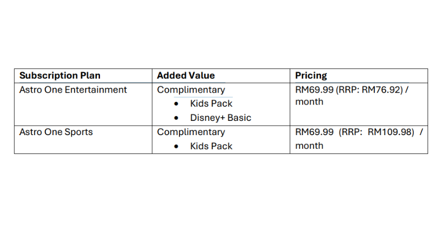
Task: Click the Disney+ Basic list item
Action: pyautogui.click(x=221, y=118)
